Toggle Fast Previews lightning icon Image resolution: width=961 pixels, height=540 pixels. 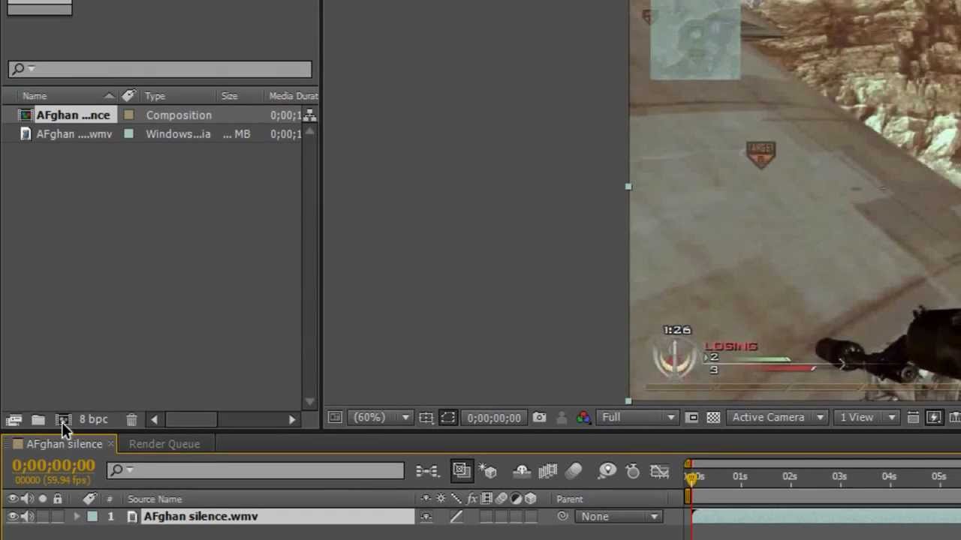934,418
